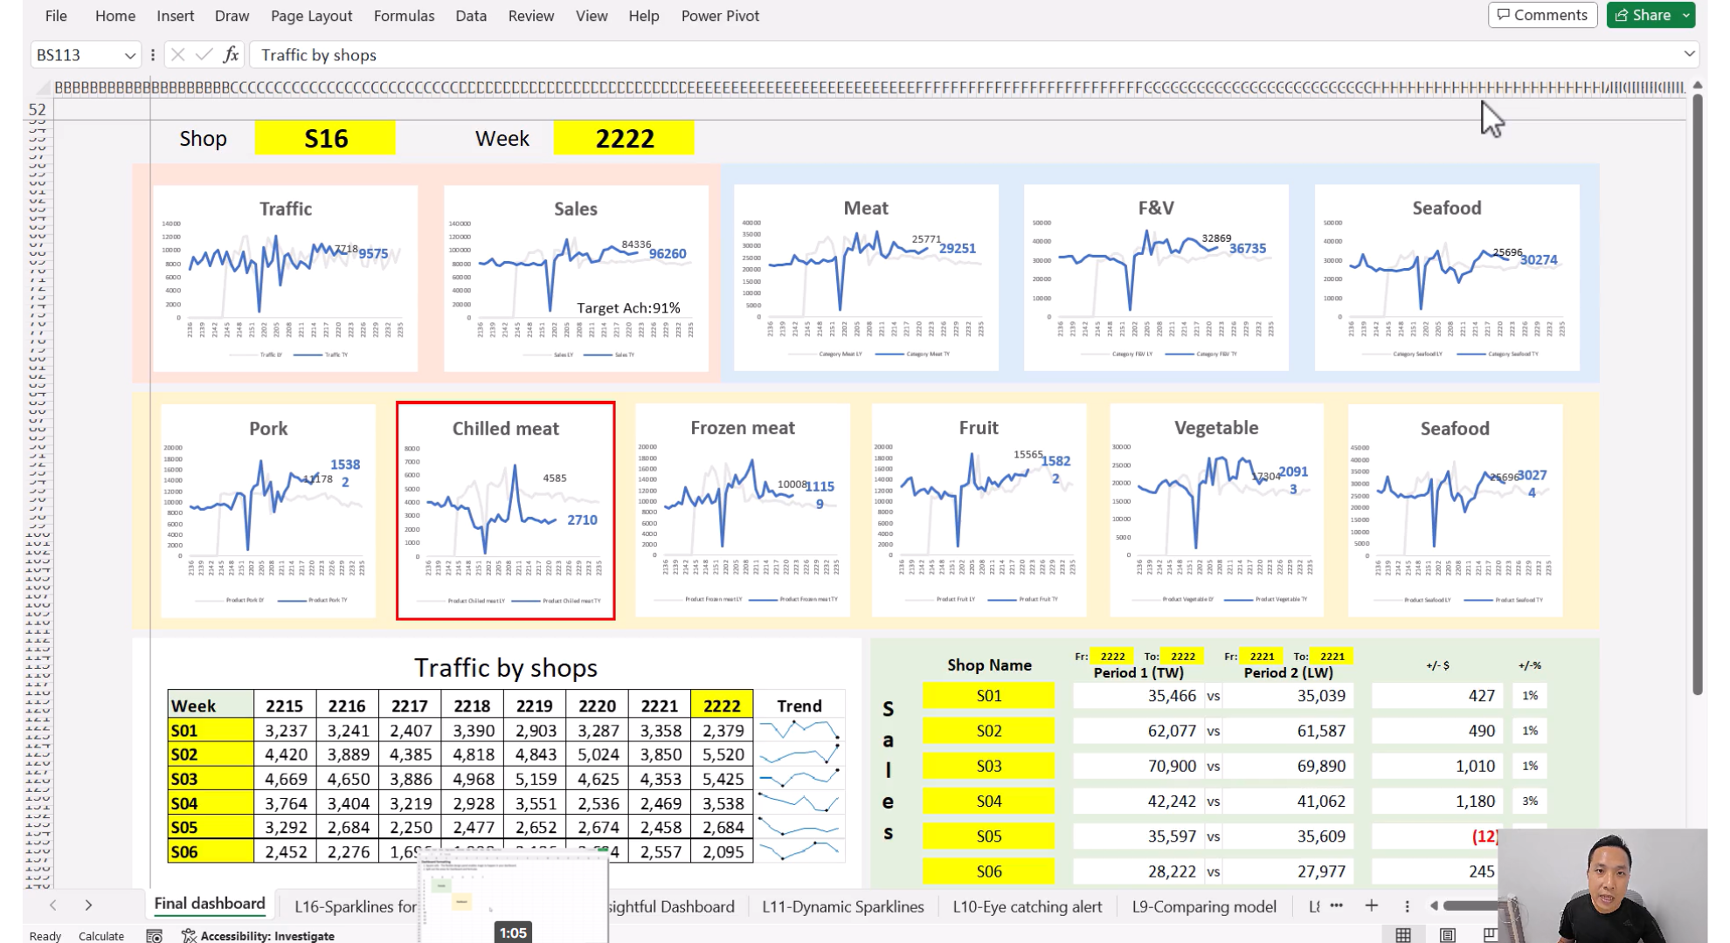Select Normal view icon in status bar

[1403, 935]
